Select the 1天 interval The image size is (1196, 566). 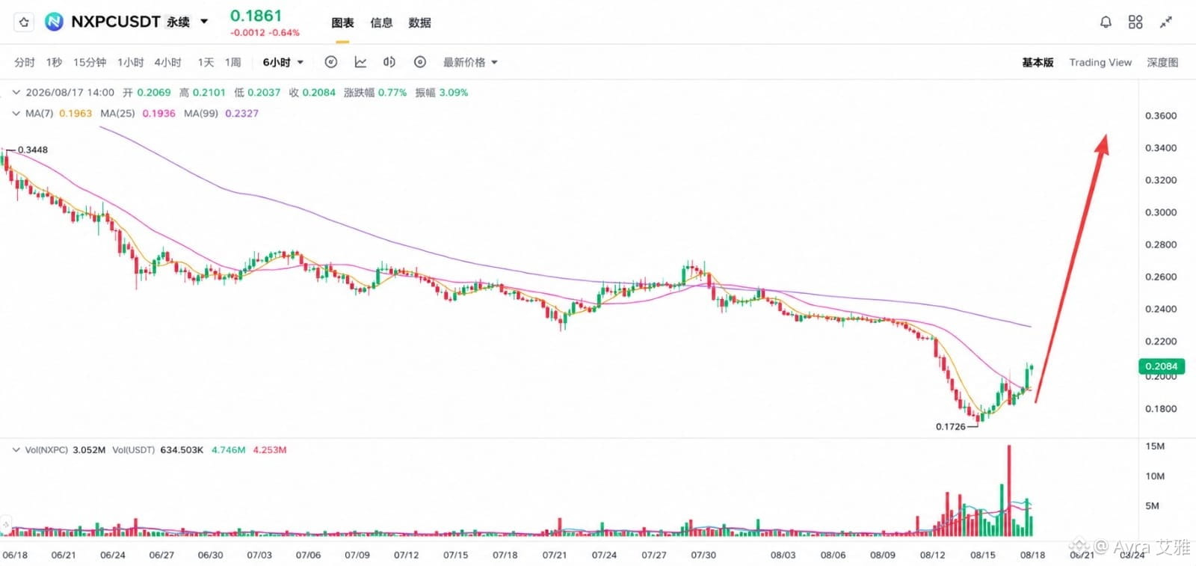(x=206, y=62)
